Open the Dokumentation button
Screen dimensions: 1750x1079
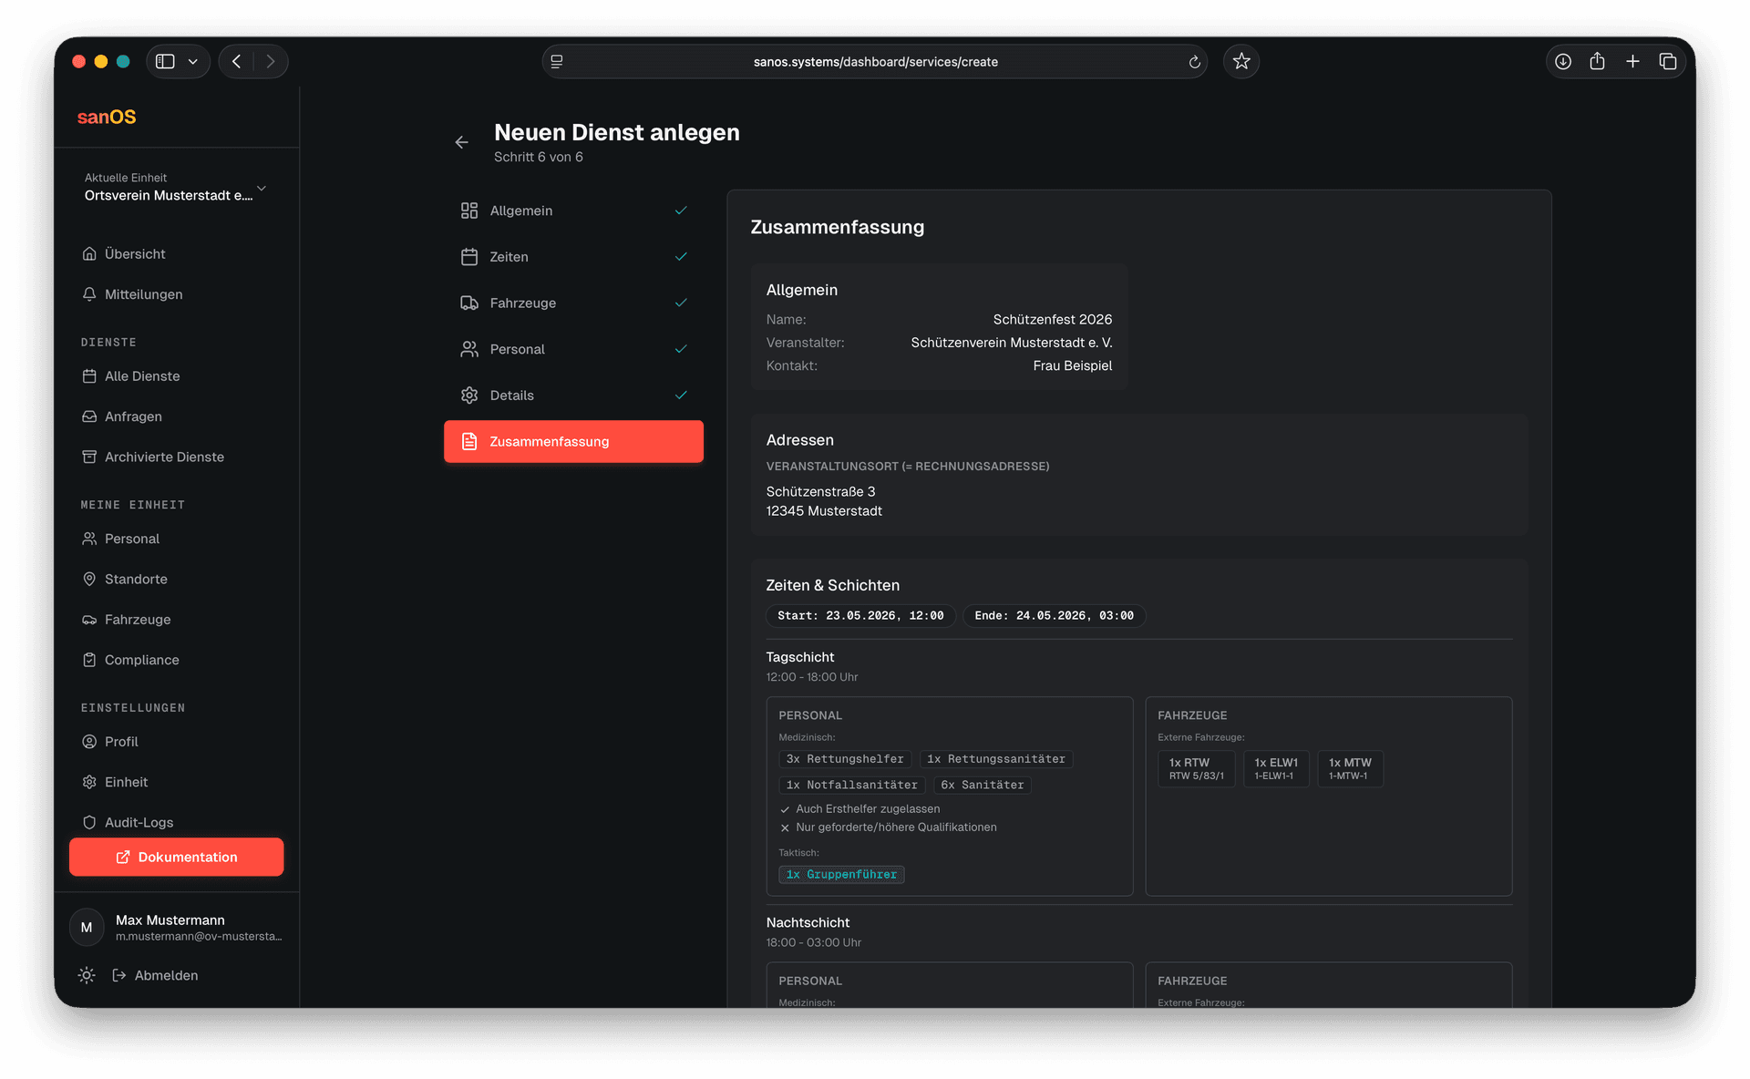(176, 857)
